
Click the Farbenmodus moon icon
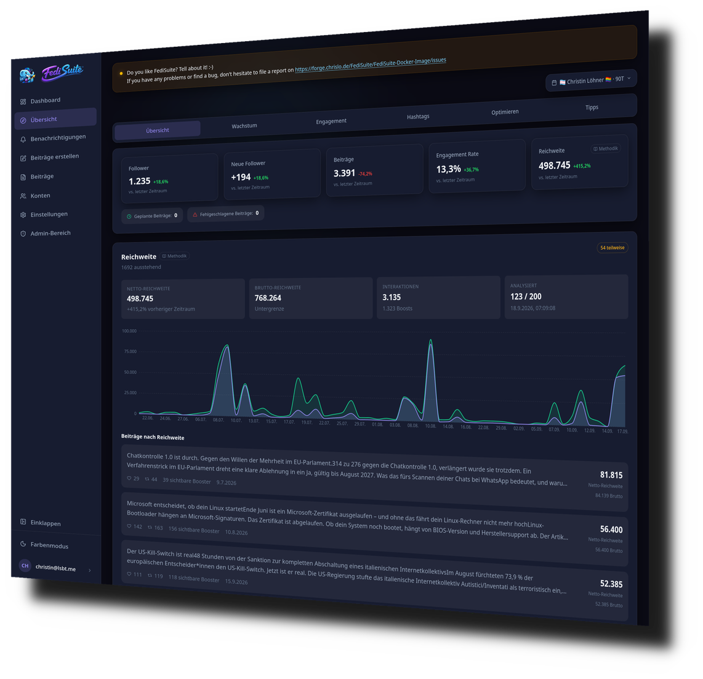coord(23,544)
